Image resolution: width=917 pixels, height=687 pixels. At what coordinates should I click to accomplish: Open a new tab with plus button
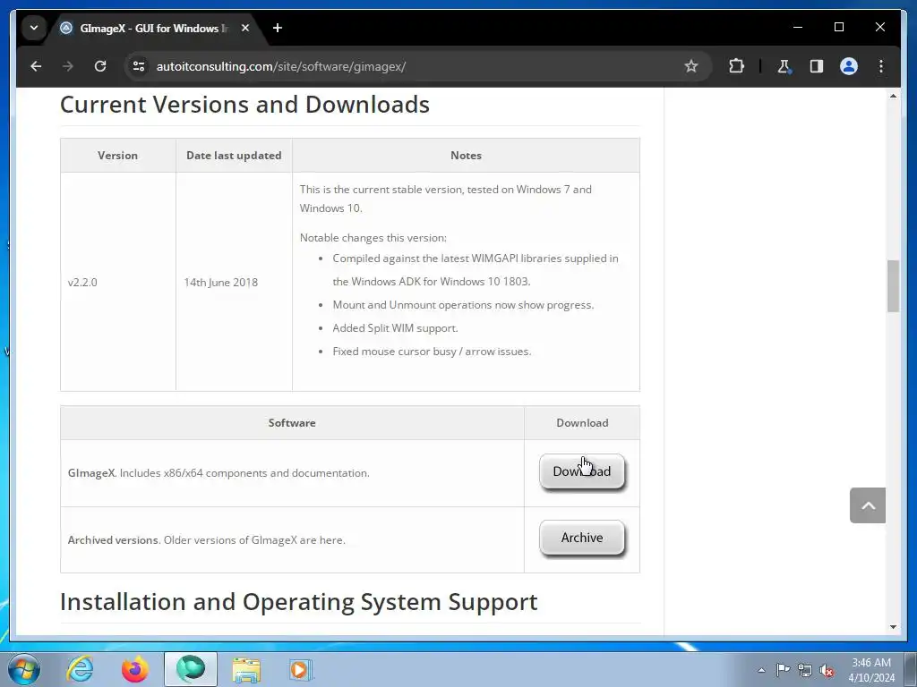click(278, 28)
